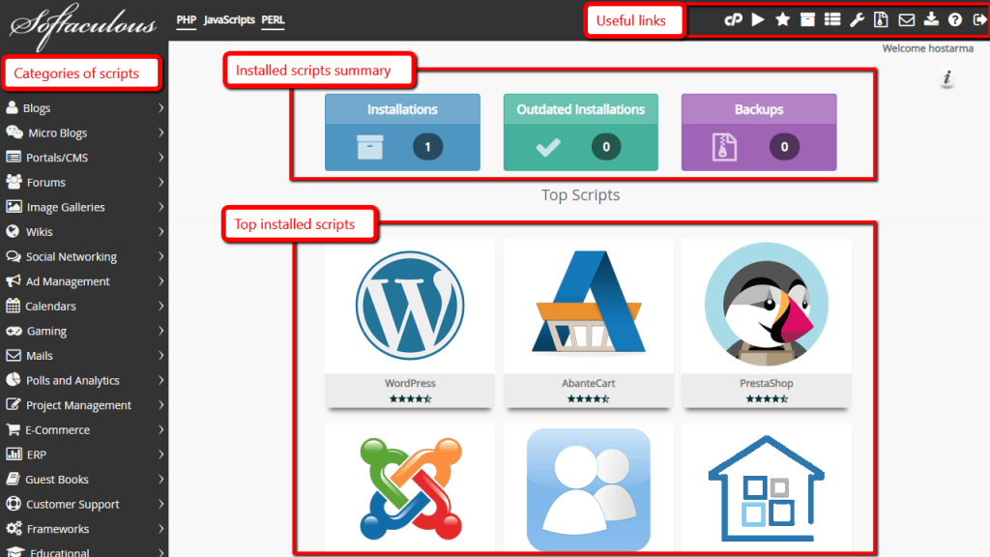Open ratings with the star icon

[x=782, y=19]
